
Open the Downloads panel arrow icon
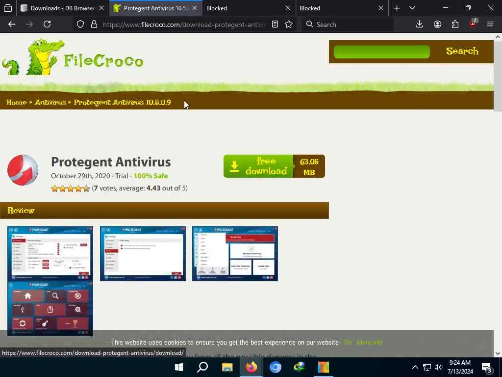(x=420, y=25)
